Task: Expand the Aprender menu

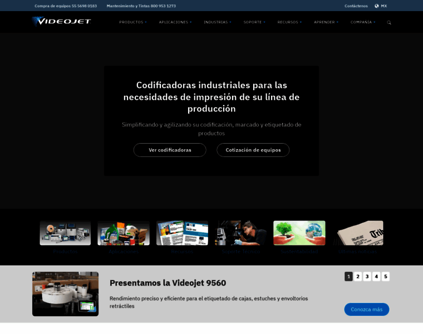Action: point(326,22)
